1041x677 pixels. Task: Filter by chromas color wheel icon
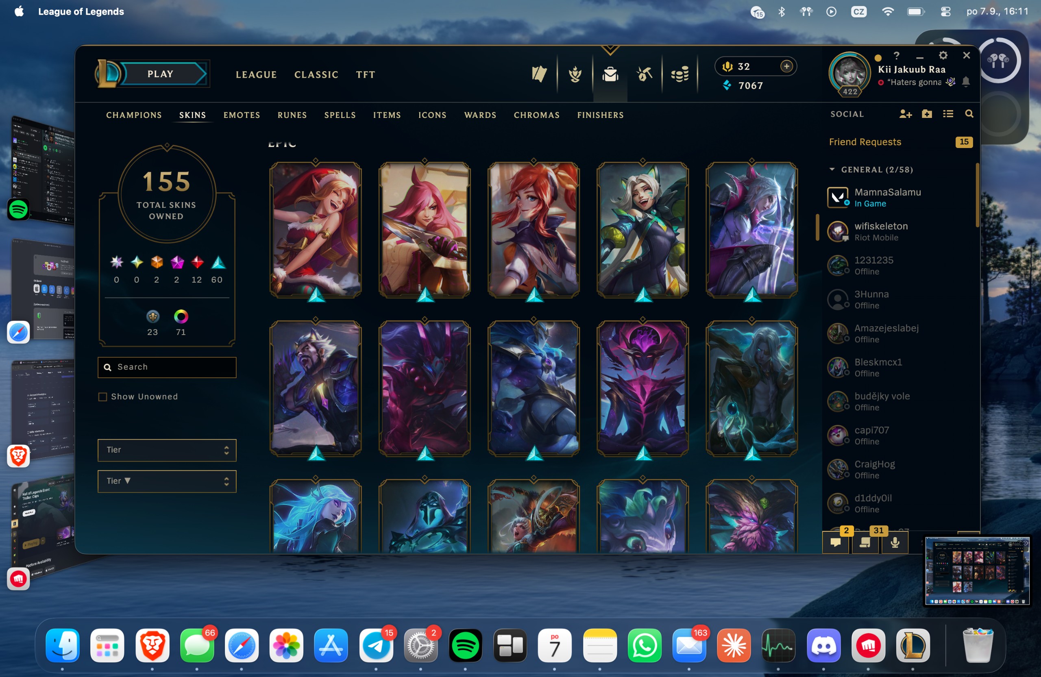[181, 316]
